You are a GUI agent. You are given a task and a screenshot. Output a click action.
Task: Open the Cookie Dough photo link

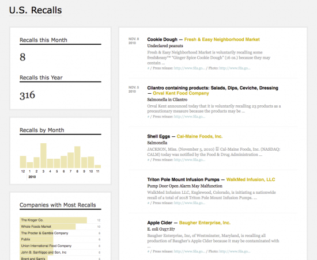pyautogui.click(x=235, y=68)
